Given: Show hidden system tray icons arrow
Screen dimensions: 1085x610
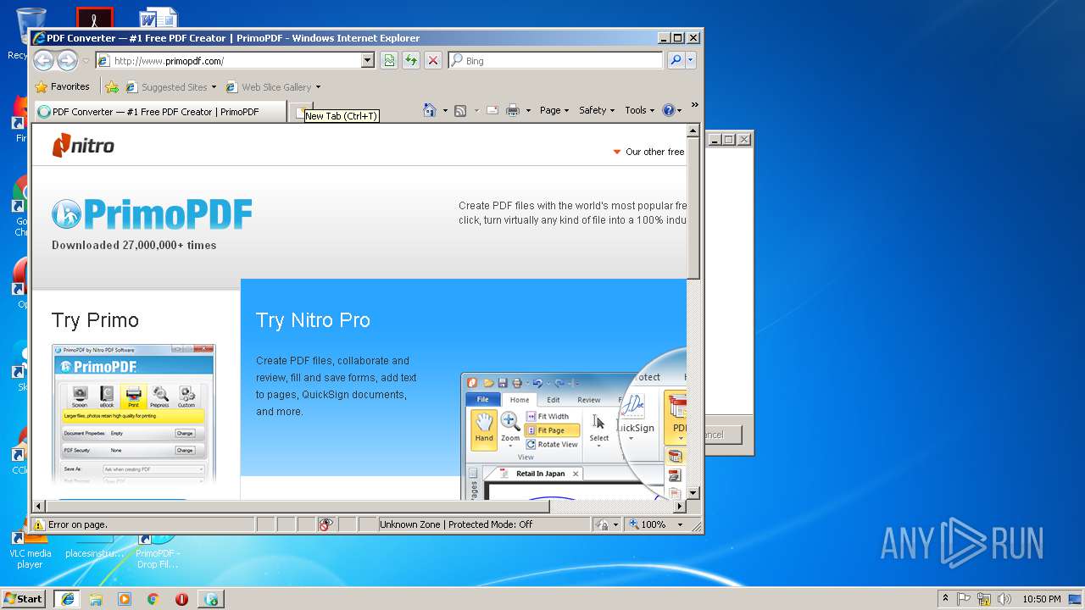Looking at the screenshot, I should tap(945, 598).
